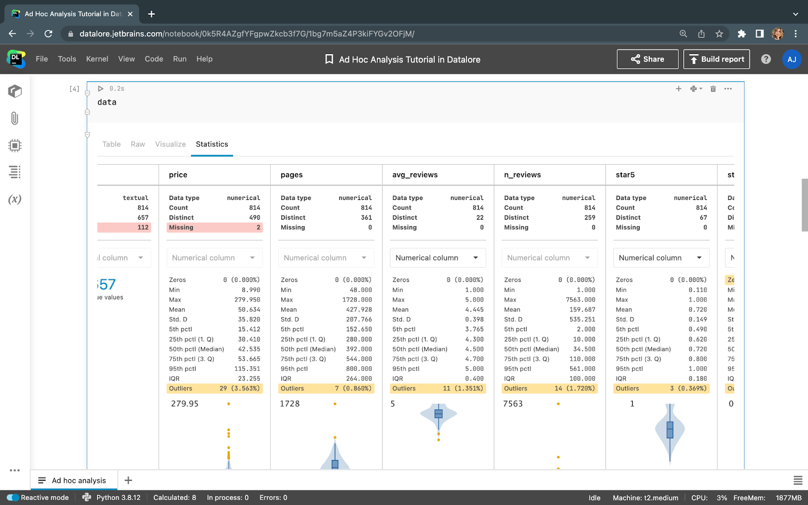
Task: Delete the data cell with the trash icon
Action: [x=713, y=89]
